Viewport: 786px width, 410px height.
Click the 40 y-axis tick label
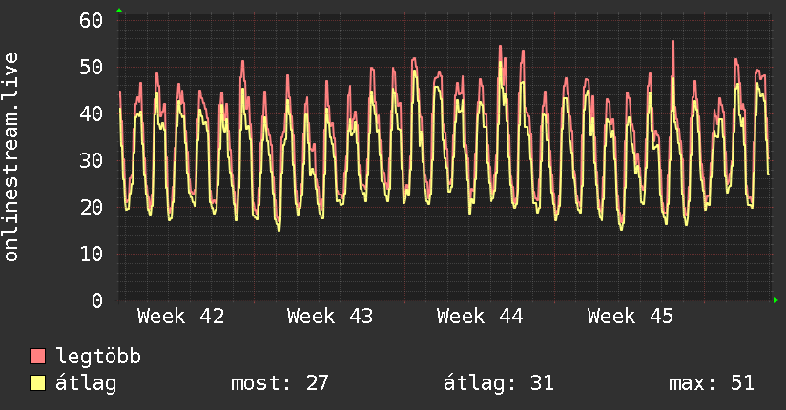pyautogui.click(x=91, y=113)
